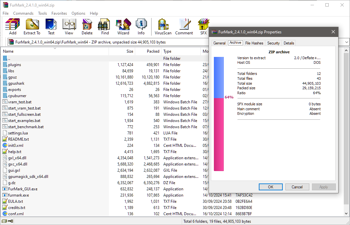Run the Test archive tool
Image resolution: width=350 pixels, height=225 pixels.
[x=51, y=27]
